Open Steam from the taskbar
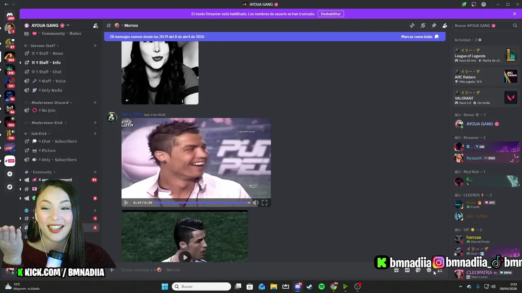Image resolution: width=522 pixels, height=293 pixels. (x=310, y=286)
